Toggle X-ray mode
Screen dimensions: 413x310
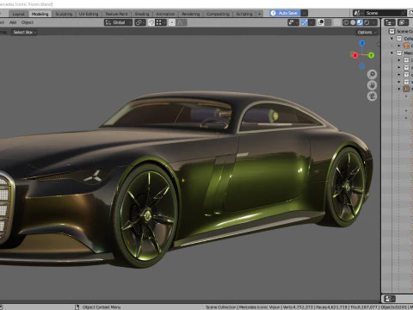click(x=337, y=22)
